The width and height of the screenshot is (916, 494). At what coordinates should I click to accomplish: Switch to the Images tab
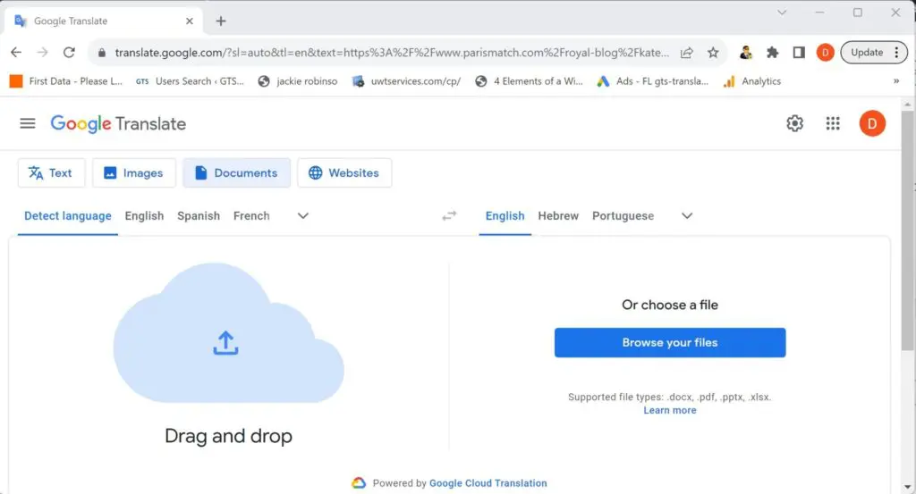coord(134,172)
